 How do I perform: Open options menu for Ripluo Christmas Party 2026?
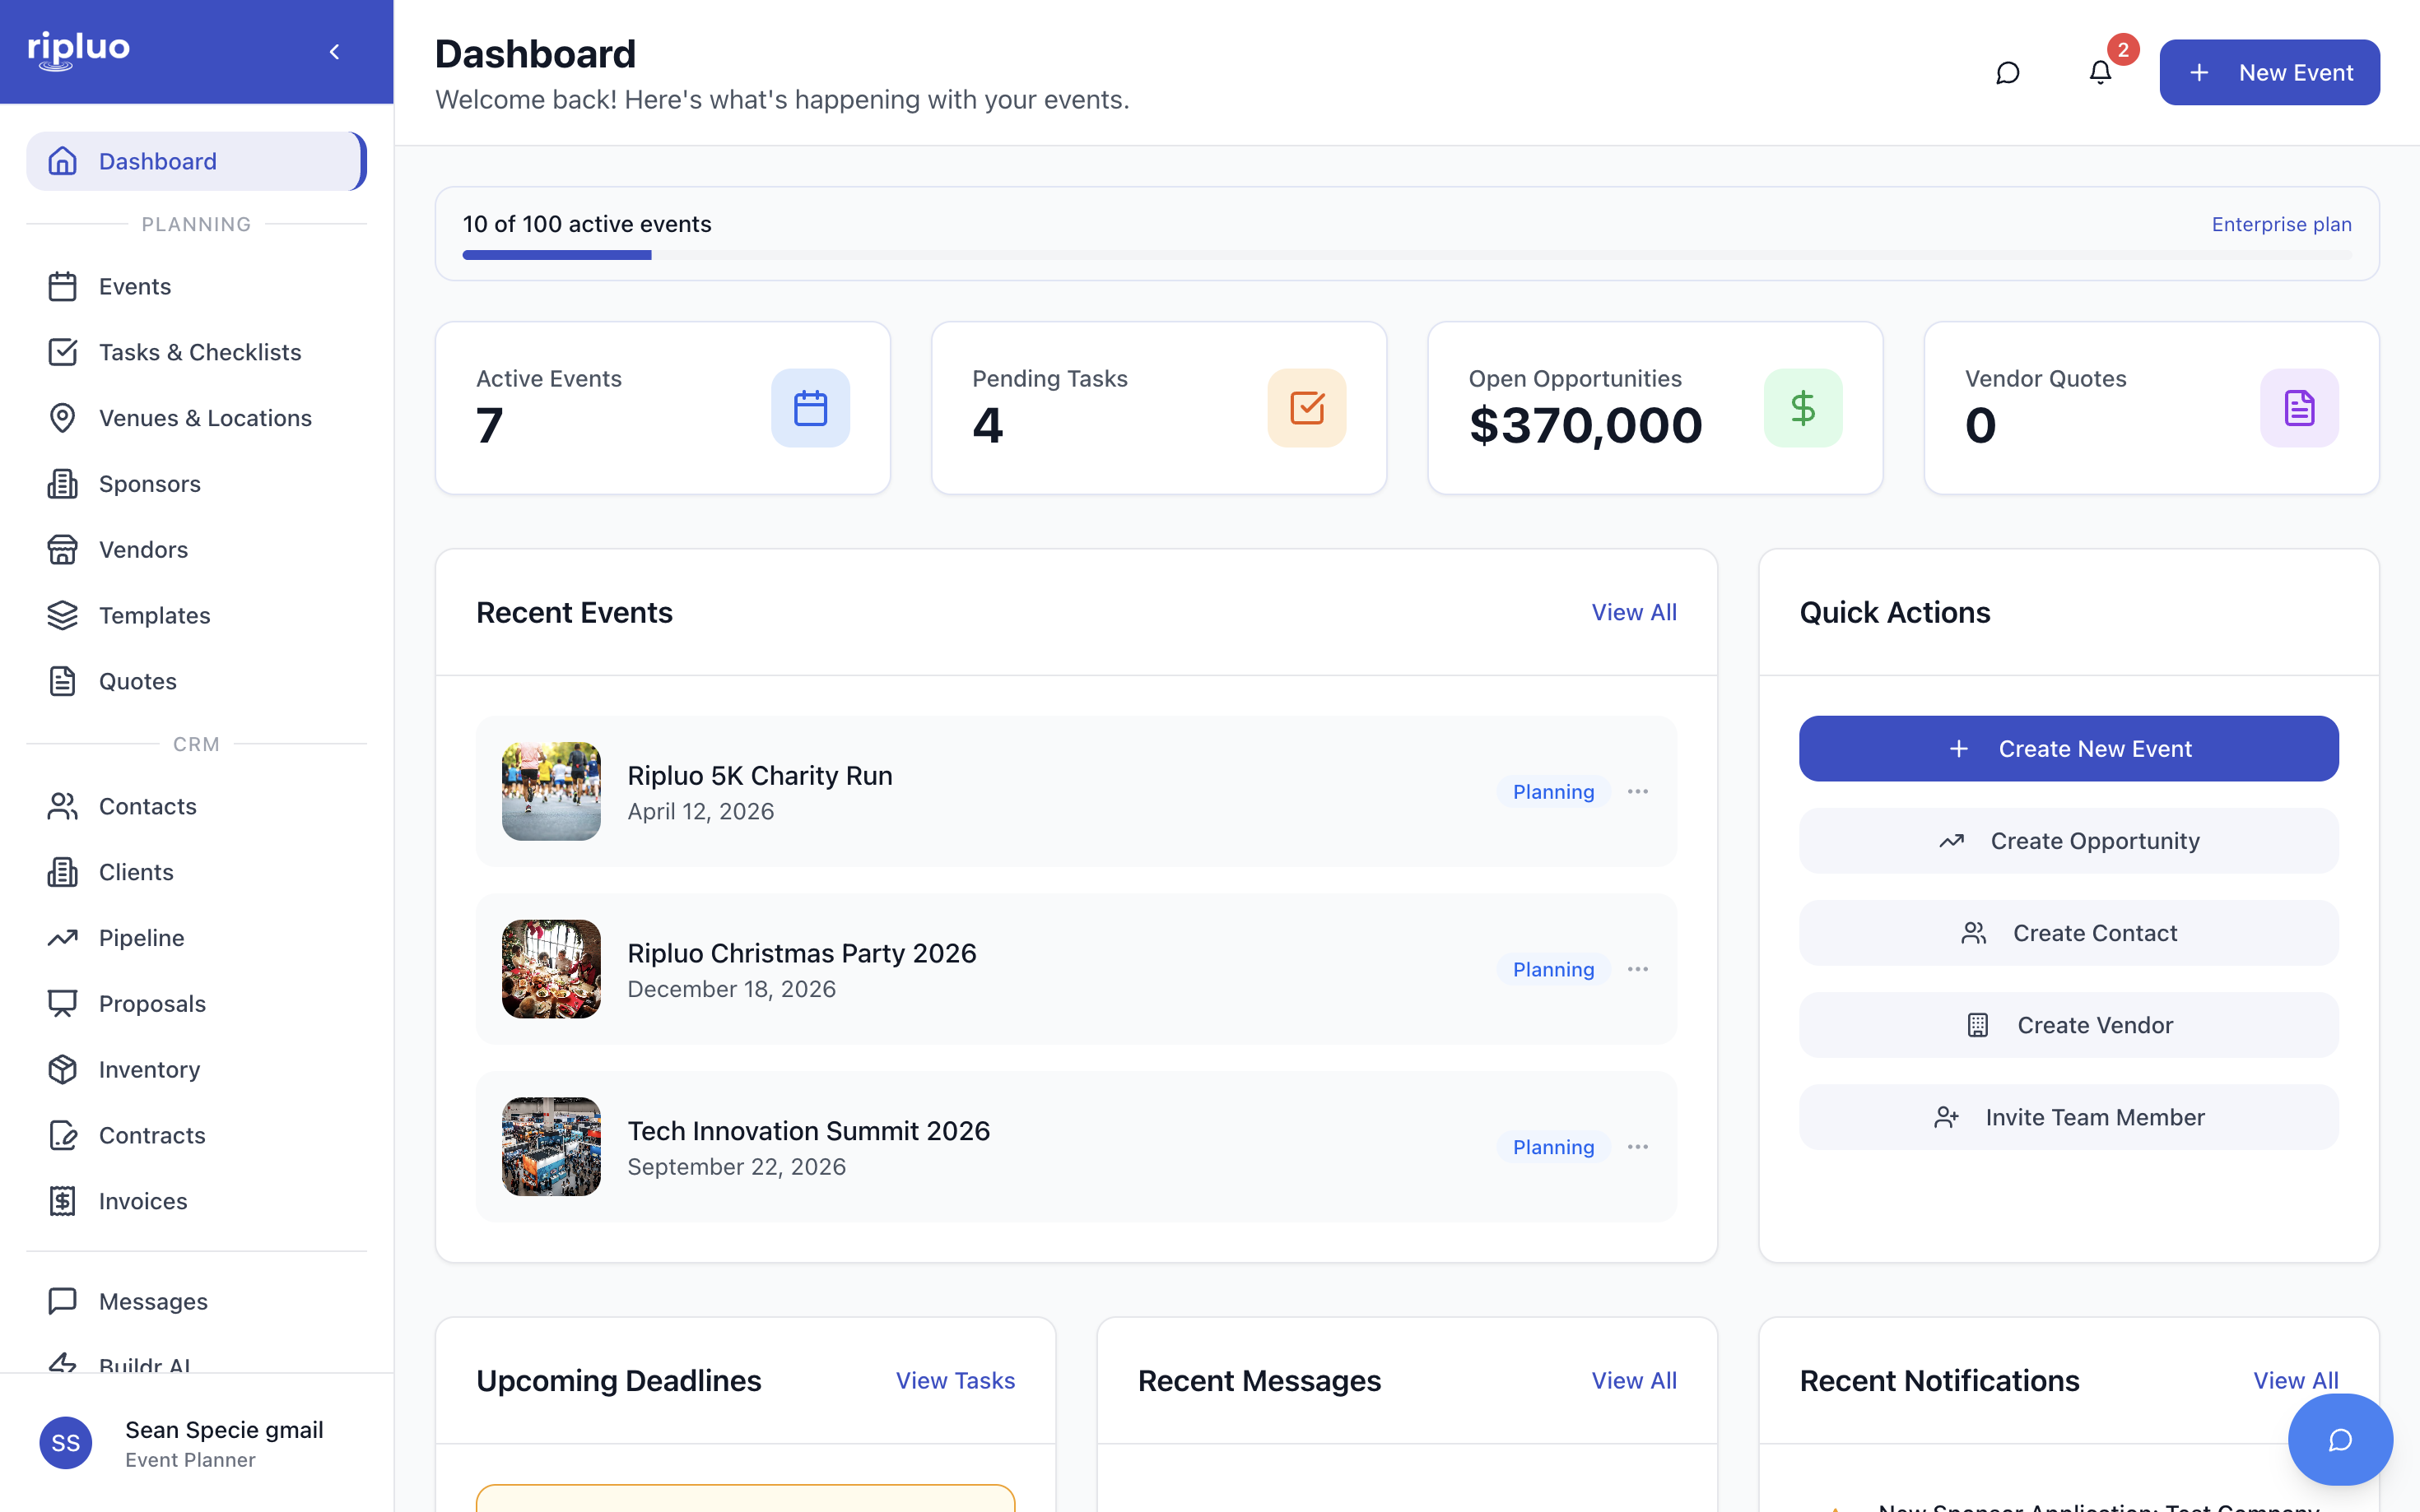[x=1636, y=969]
